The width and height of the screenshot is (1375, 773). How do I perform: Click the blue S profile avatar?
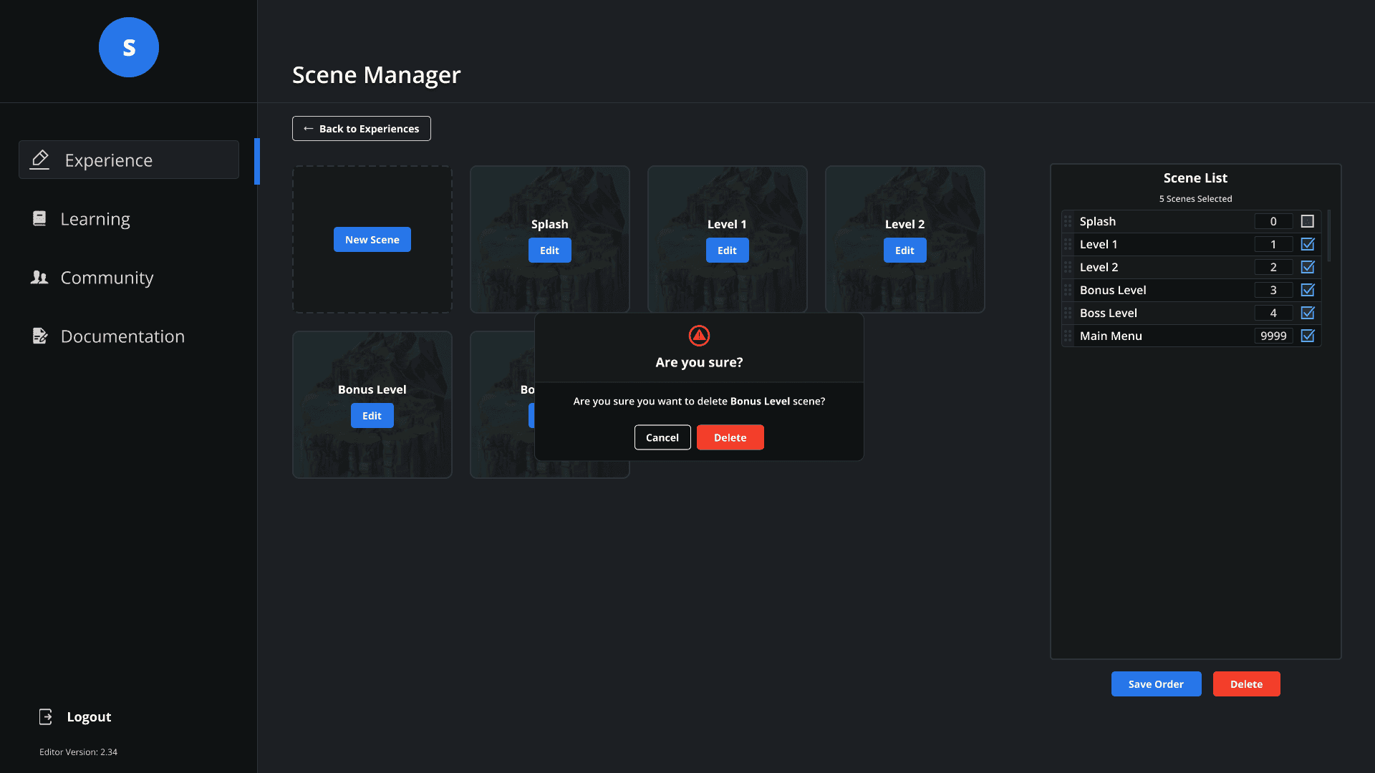pyautogui.click(x=129, y=47)
